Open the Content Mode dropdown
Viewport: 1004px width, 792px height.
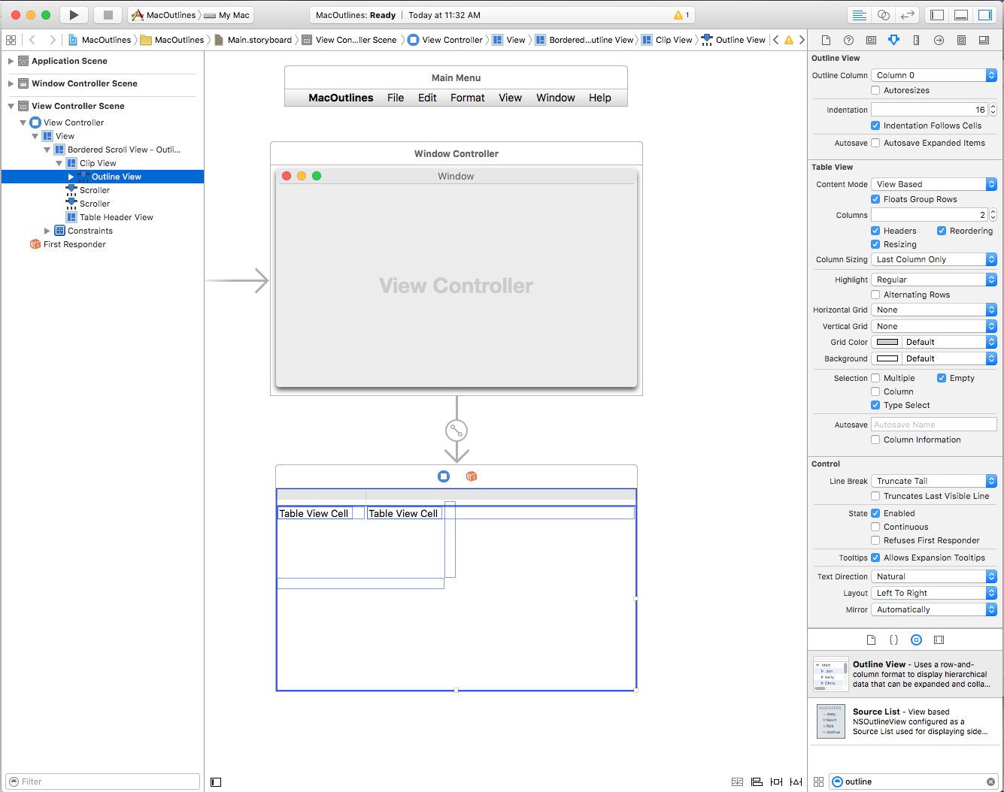click(x=933, y=183)
